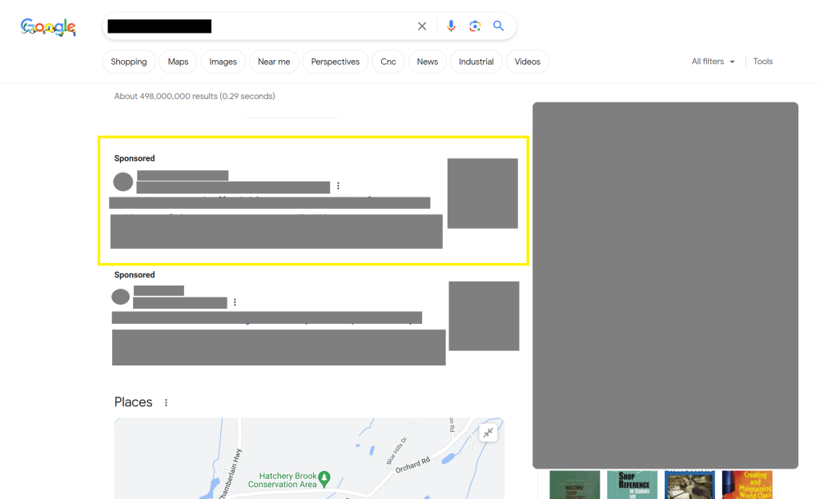Go to the Videos results tab

coord(527,62)
